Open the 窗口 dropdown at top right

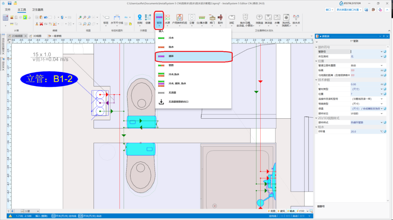331,9
